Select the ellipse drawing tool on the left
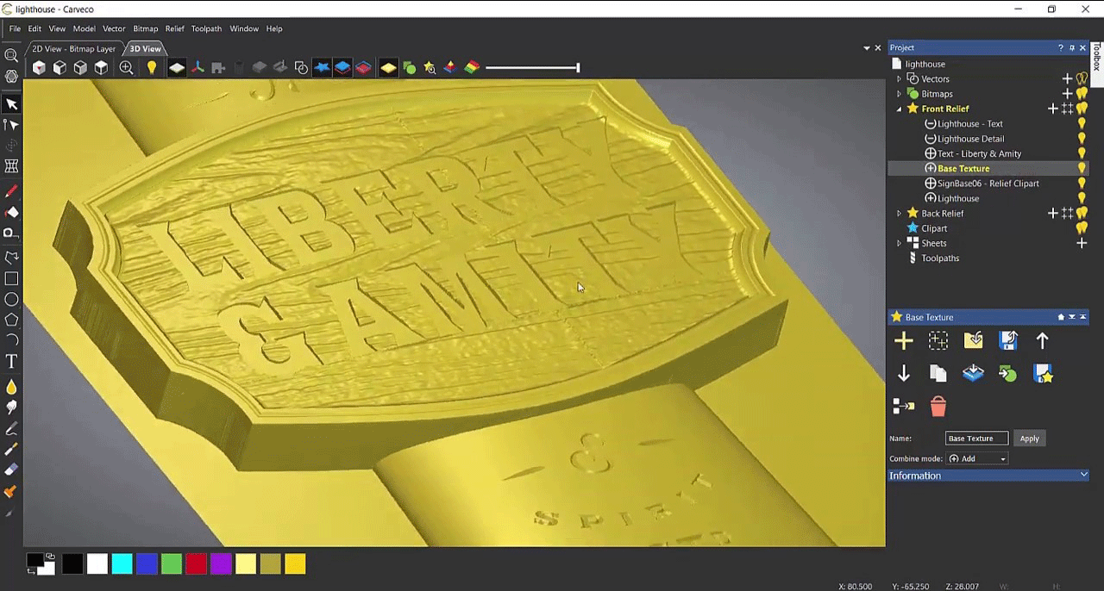The width and height of the screenshot is (1104, 591). (x=11, y=299)
